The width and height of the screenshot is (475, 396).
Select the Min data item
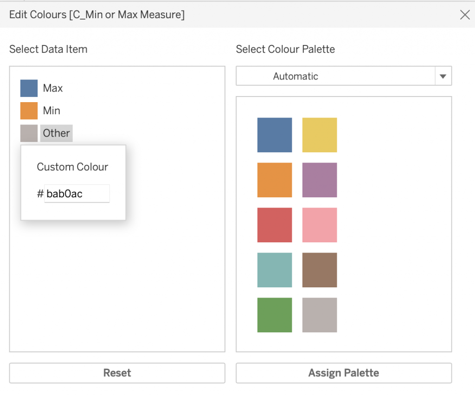51,110
